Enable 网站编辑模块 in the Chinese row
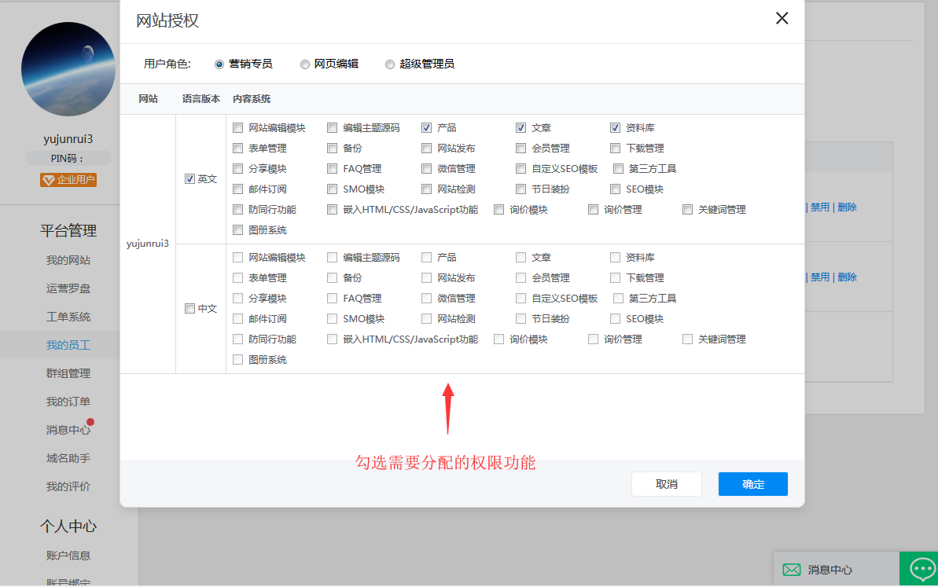The height and width of the screenshot is (587, 938). (237, 257)
